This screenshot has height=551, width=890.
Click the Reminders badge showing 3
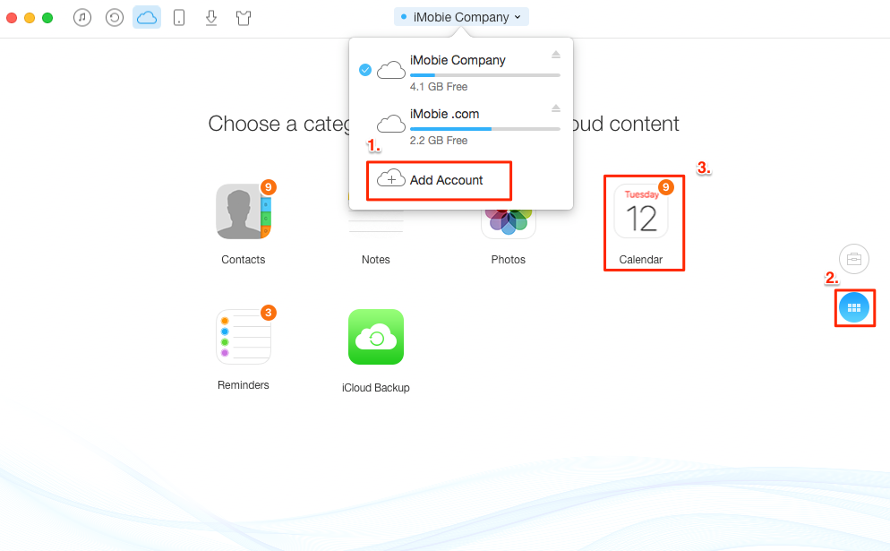click(x=269, y=313)
